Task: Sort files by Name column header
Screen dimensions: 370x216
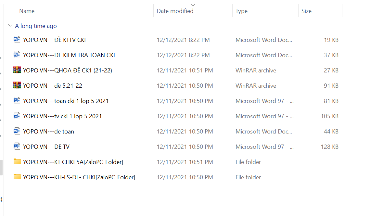Action: tap(27, 11)
